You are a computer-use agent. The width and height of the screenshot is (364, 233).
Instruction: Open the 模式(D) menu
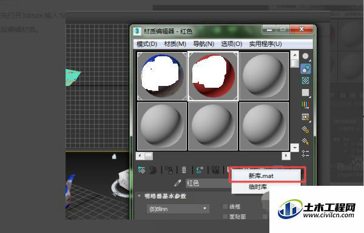147,44
